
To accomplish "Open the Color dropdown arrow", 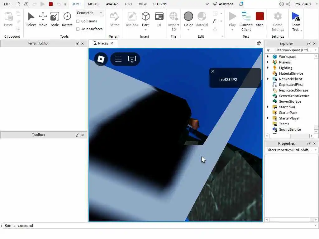I will 188,30.
